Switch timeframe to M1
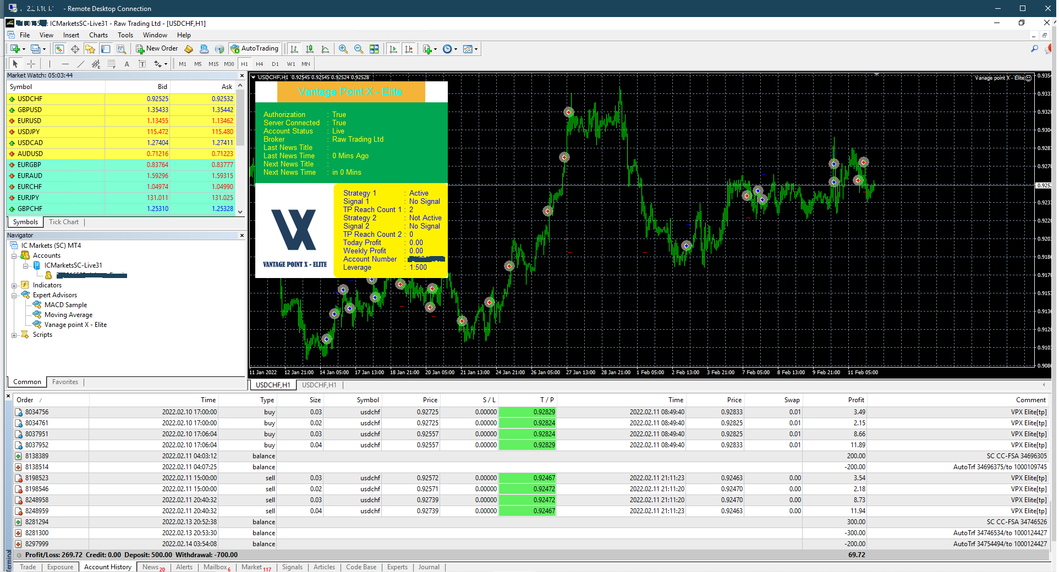 [183, 64]
